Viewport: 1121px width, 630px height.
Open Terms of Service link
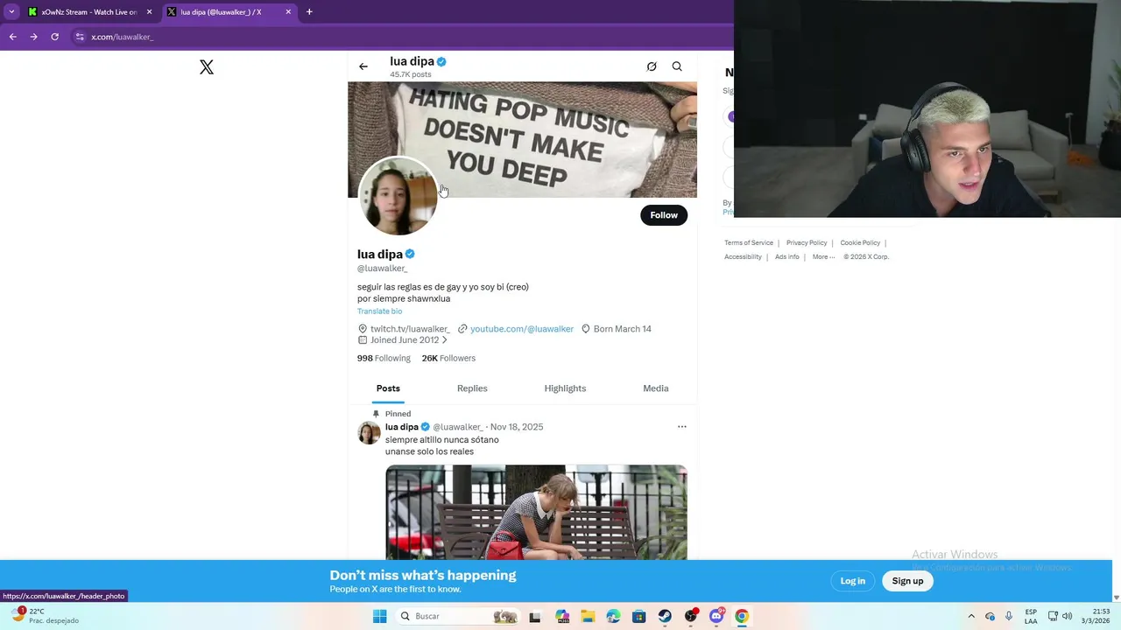[749, 243]
